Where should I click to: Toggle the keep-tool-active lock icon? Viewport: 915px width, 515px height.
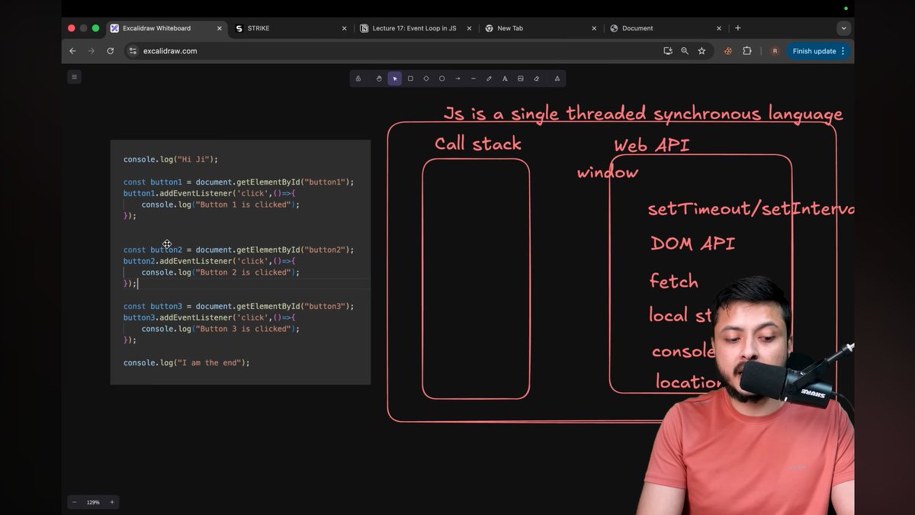358,79
